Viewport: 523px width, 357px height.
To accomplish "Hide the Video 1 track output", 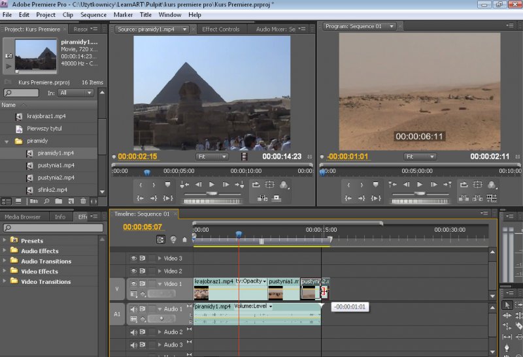I will click(134, 284).
